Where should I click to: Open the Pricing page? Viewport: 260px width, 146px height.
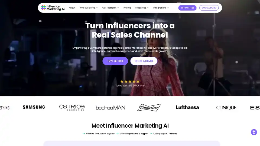coord(127,8)
